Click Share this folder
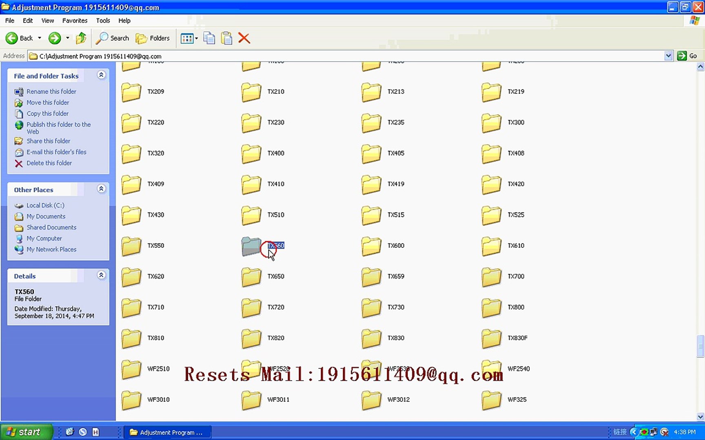 pyautogui.click(x=48, y=141)
